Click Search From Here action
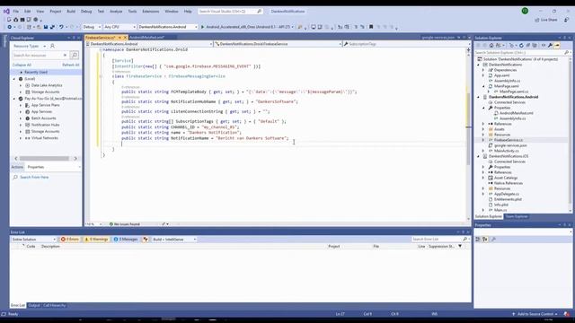Image resolution: width=575 pixels, height=323 pixels. pos(34,178)
